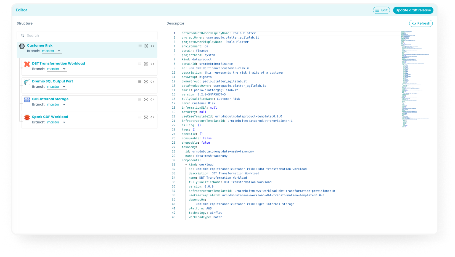Click the Update draft release button
The width and height of the screenshot is (455, 257).
click(413, 10)
